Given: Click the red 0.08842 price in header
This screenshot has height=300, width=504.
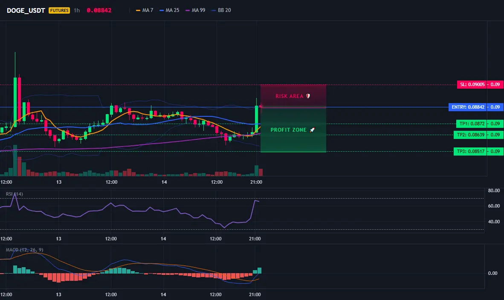Looking at the screenshot, I should click(x=99, y=10).
